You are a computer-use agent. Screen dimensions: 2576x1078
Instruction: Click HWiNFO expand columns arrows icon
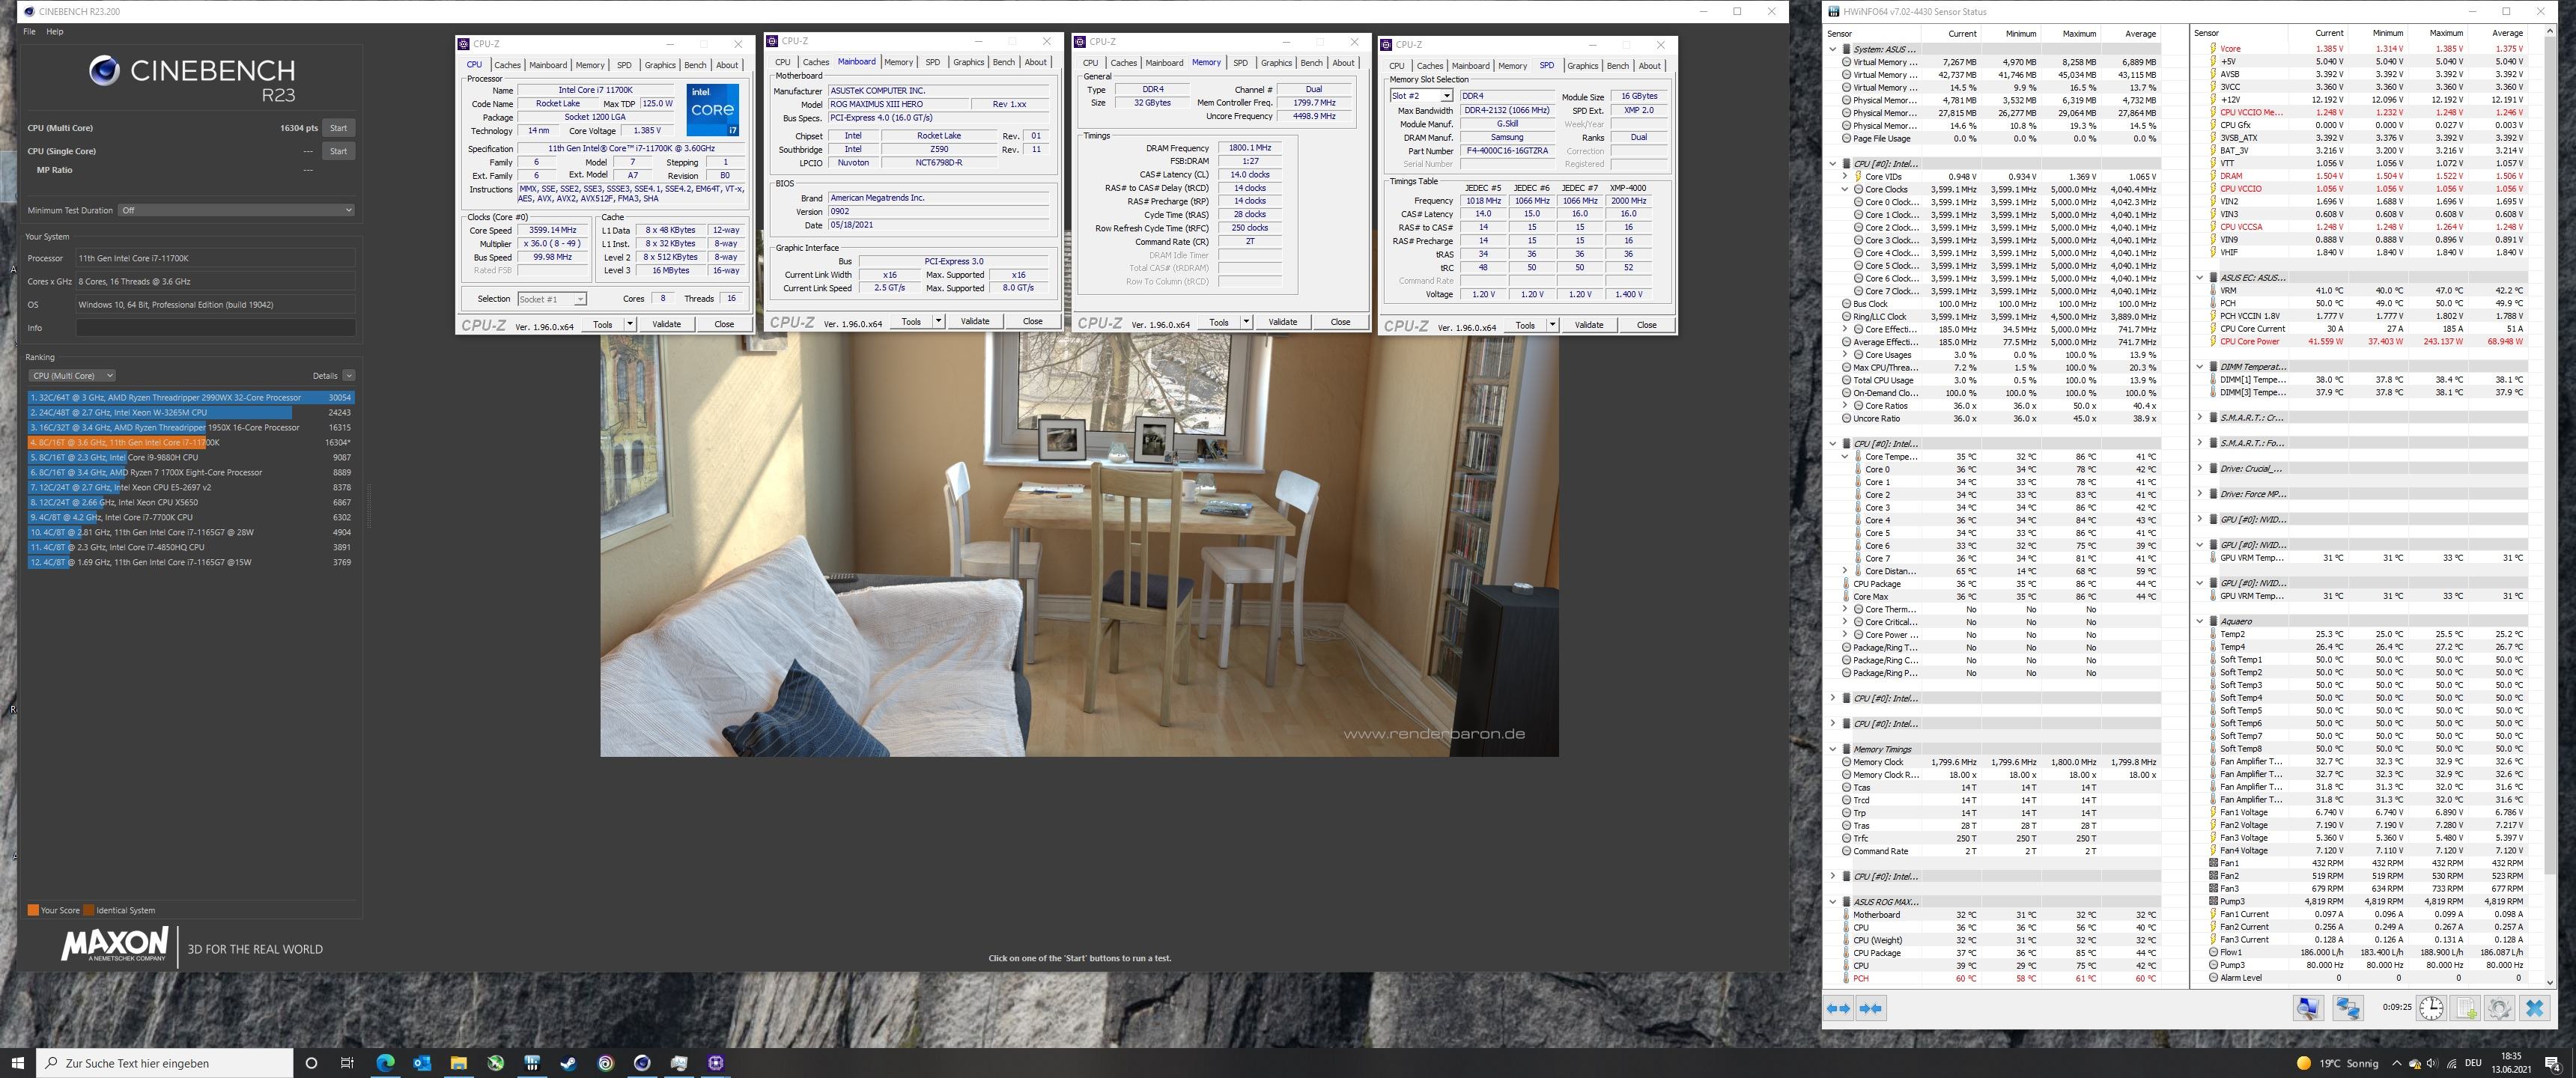(1838, 1008)
